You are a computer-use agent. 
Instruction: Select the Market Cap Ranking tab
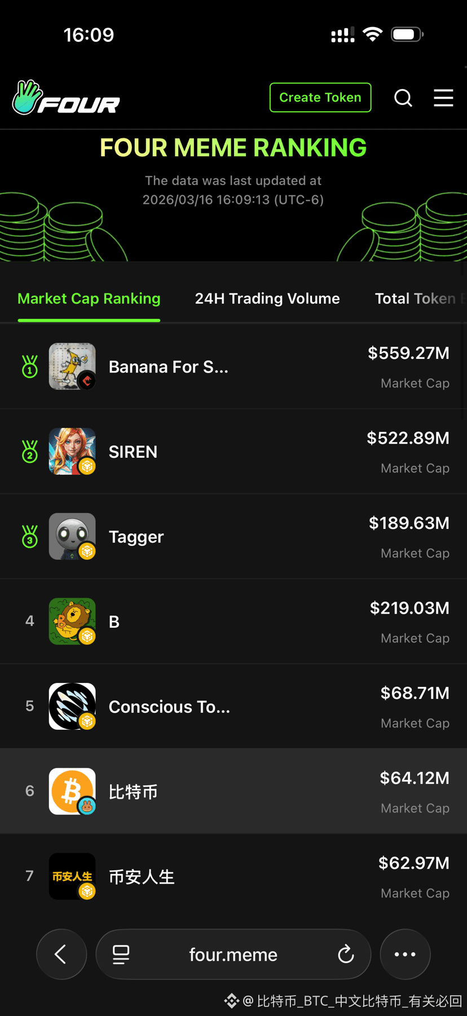tap(89, 299)
